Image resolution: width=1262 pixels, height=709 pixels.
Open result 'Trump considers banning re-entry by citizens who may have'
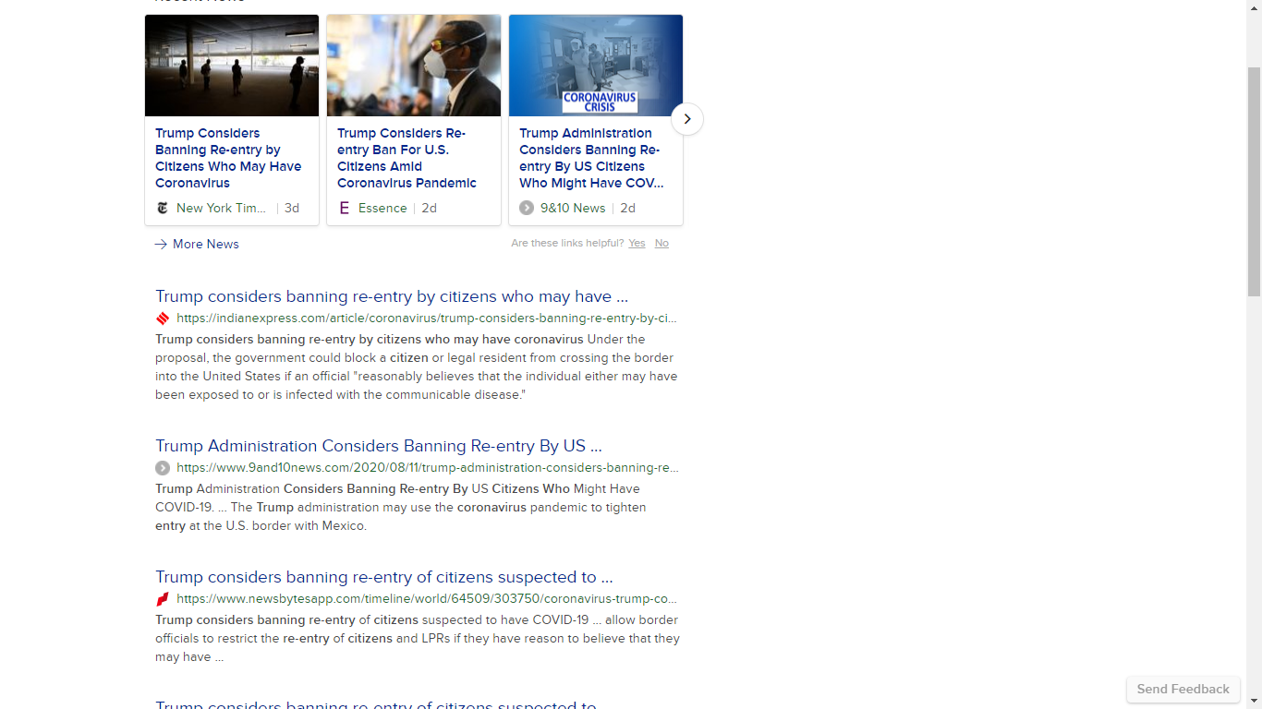392,296
